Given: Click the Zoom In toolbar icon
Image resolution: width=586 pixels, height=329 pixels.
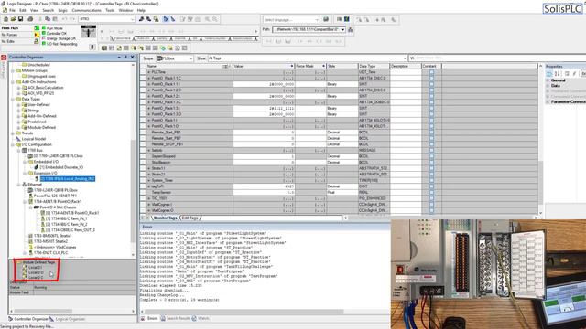Looking at the screenshot, I should click(x=208, y=19).
